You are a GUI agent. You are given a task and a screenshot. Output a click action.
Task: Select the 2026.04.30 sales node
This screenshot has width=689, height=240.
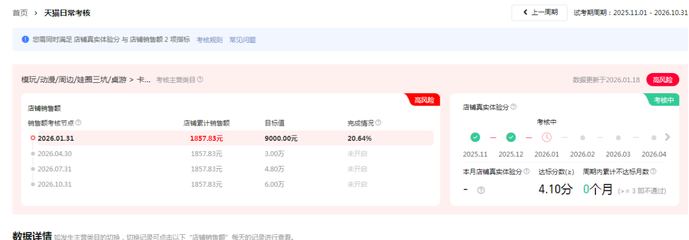(55, 154)
